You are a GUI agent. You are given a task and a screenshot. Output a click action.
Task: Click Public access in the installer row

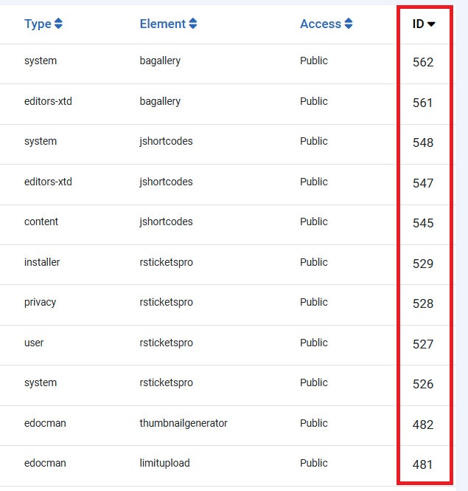click(314, 262)
